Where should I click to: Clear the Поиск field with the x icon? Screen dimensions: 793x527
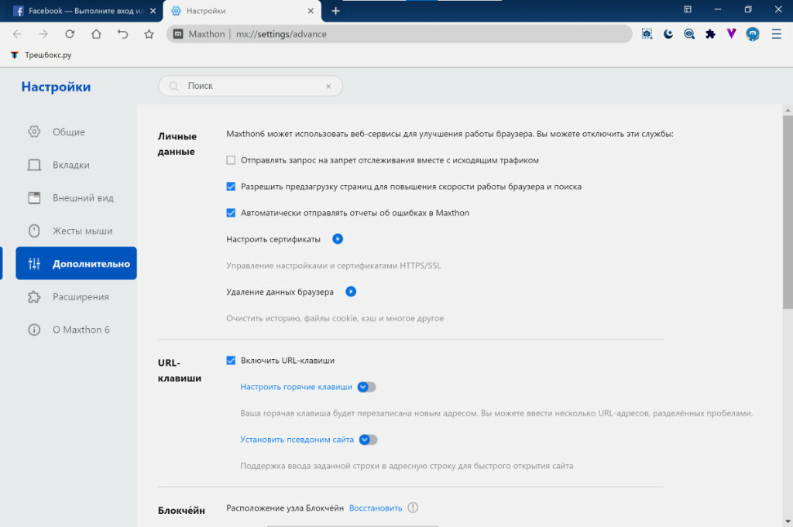(328, 87)
